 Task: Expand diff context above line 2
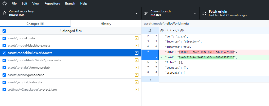point(150,30)
